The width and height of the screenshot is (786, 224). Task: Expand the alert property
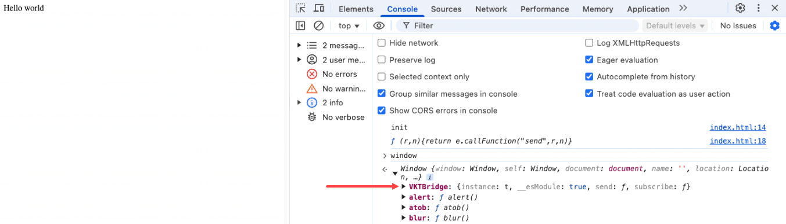pyautogui.click(x=404, y=197)
